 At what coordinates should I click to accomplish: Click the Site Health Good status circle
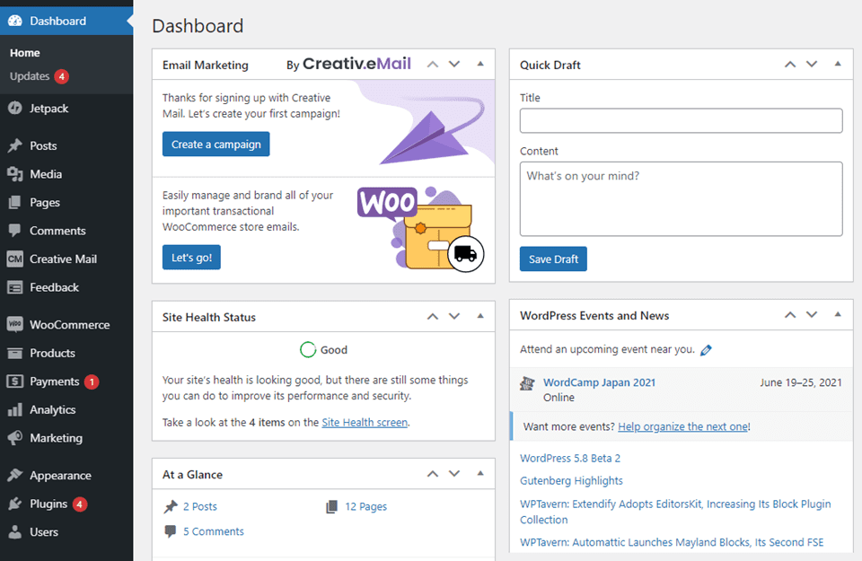(x=308, y=349)
